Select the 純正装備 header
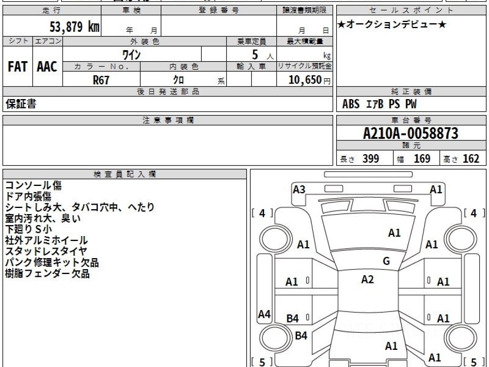Screen dimensions: 489x367 [x=411, y=92]
